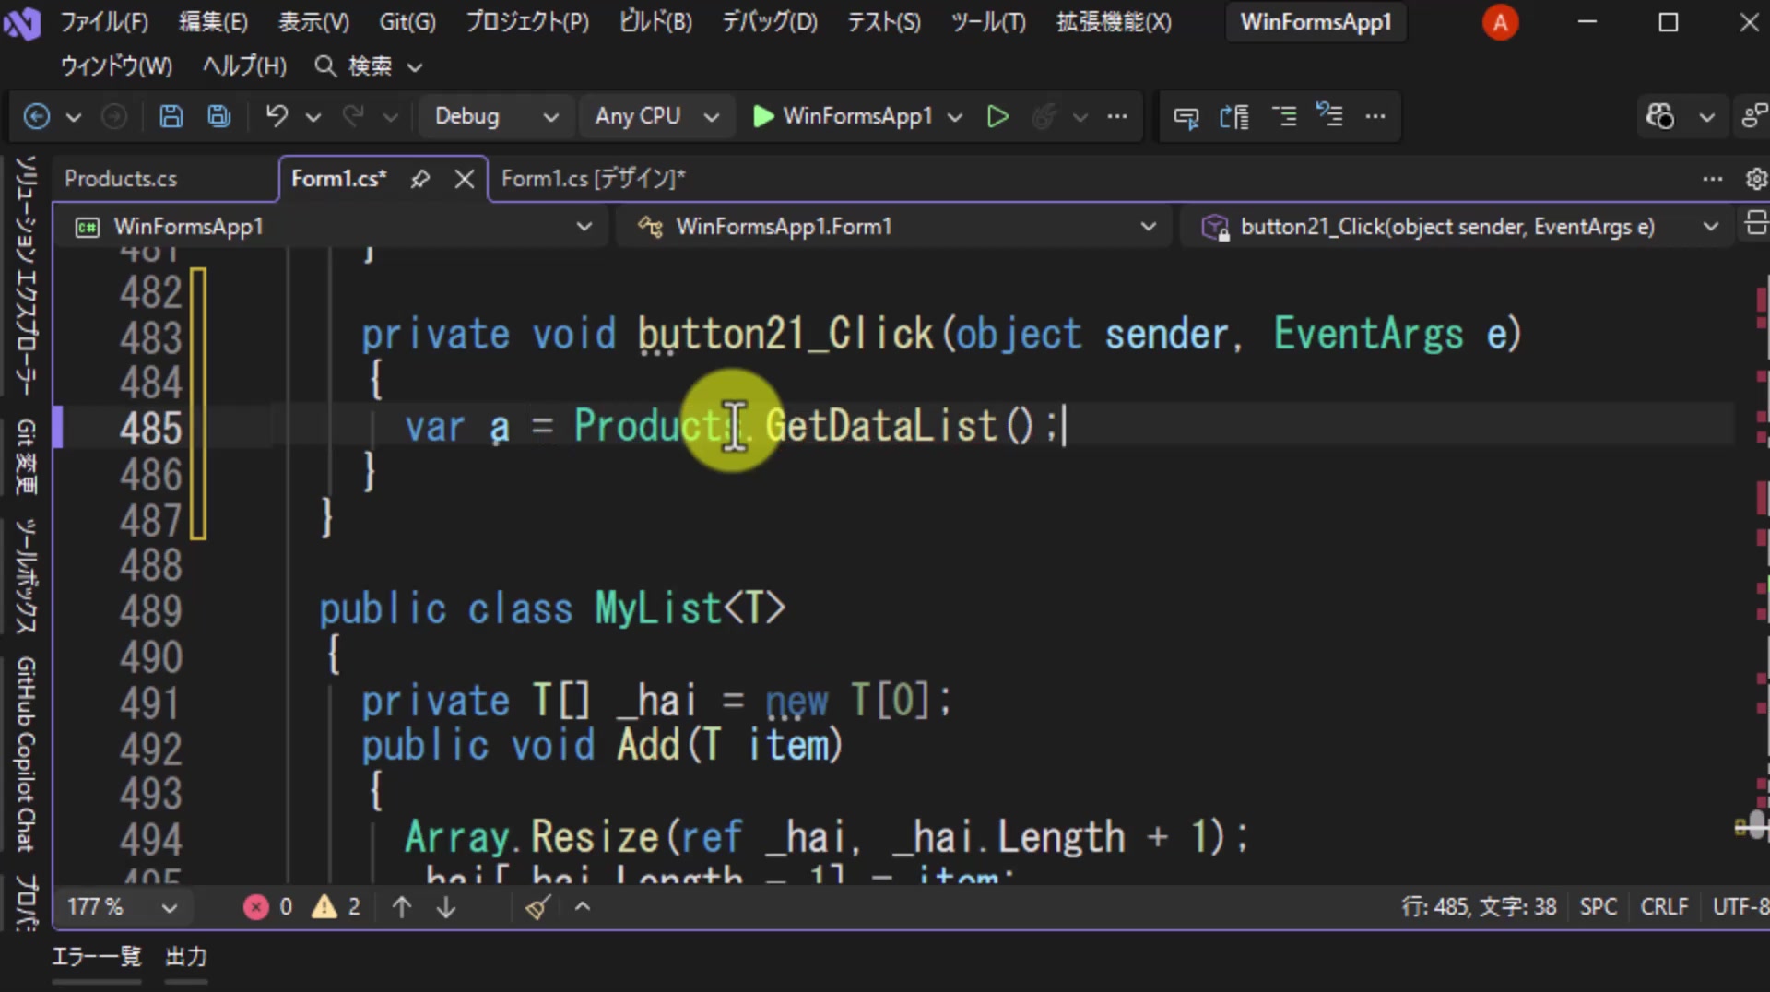1770x992 pixels.
Task: Open the 出力 panel tab
Action: [x=185, y=957]
